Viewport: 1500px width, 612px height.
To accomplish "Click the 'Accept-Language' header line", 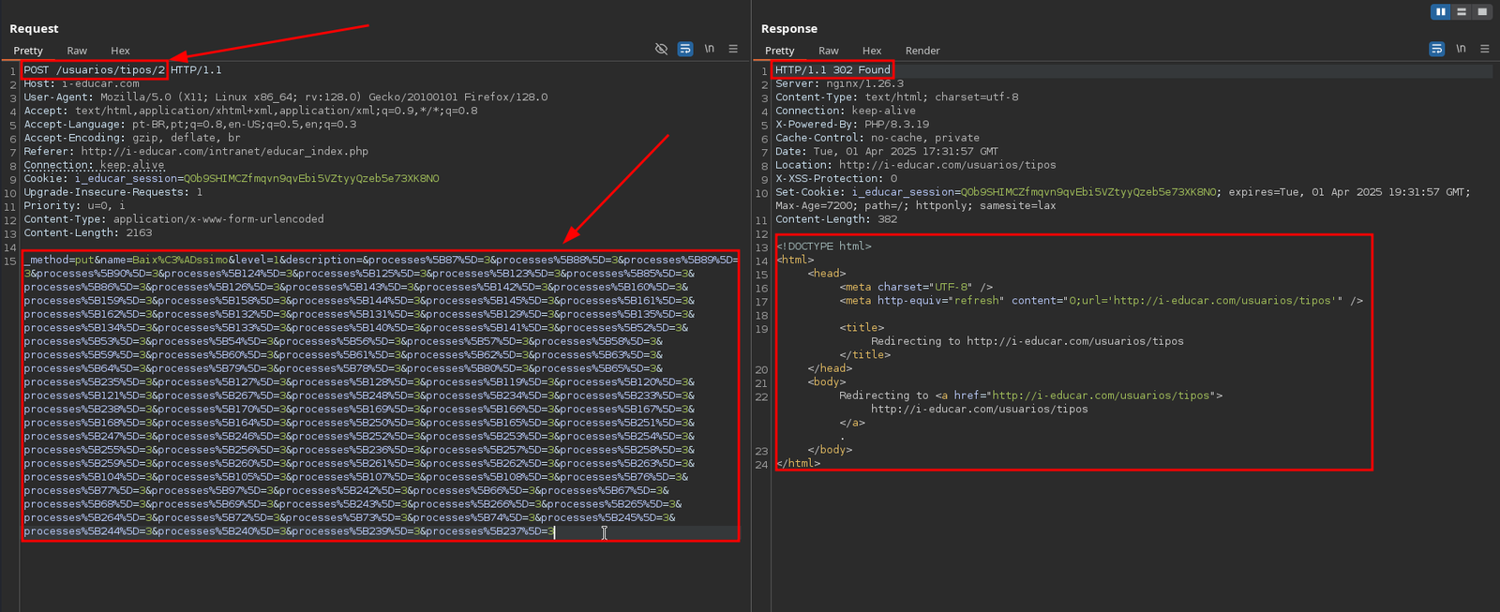I will pos(190,124).
